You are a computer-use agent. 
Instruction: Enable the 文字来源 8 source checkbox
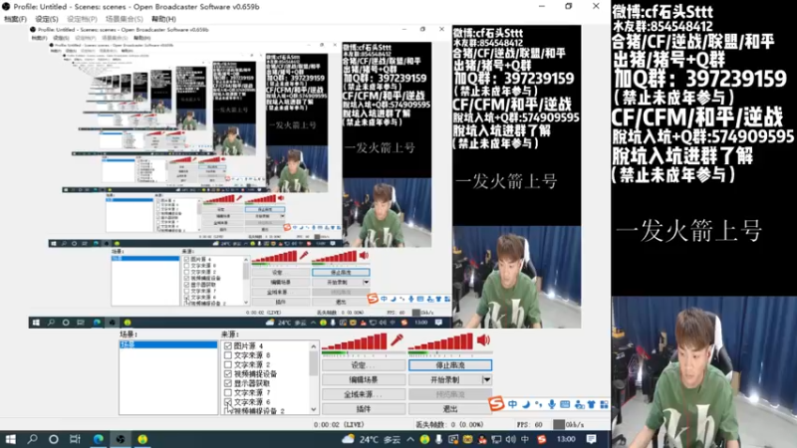(x=228, y=355)
